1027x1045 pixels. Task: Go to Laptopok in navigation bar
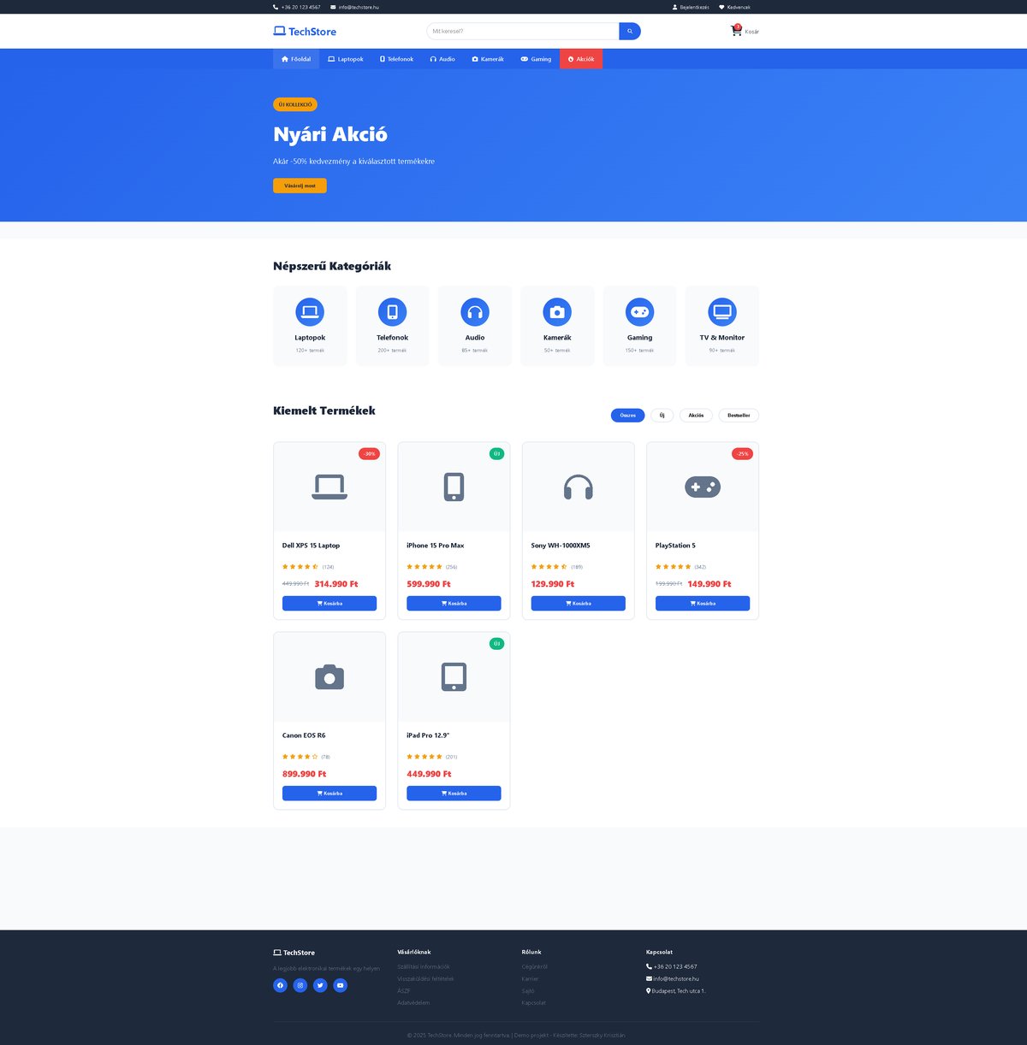click(x=346, y=59)
